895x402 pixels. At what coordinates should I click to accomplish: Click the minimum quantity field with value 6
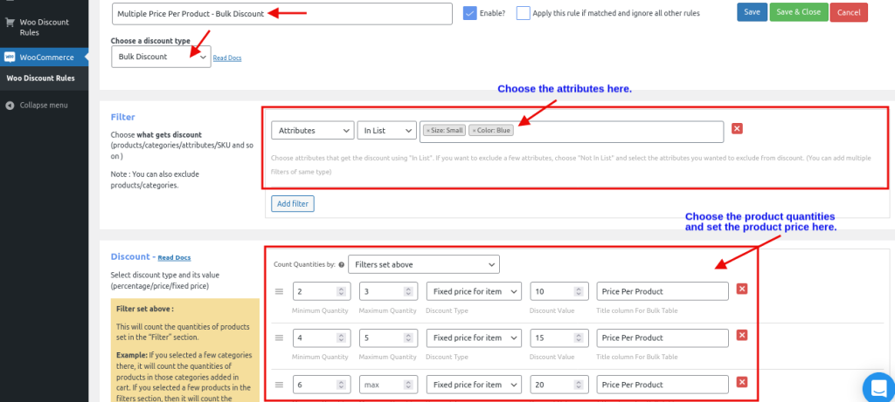pos(322,385)
